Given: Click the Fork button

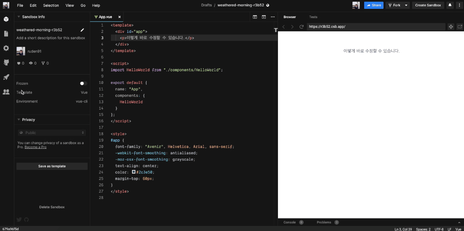Looking at the screenshot, I should tap(394, 5).
